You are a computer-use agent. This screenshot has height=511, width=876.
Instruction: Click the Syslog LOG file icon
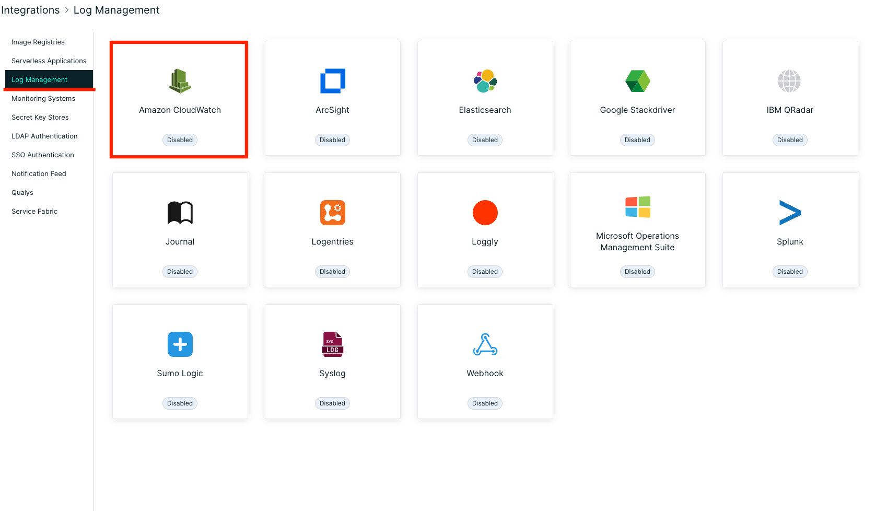(332, 344)
